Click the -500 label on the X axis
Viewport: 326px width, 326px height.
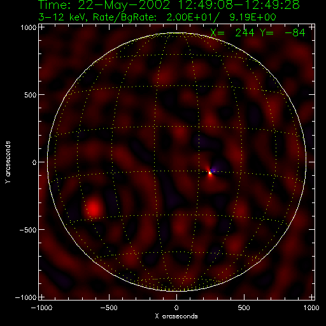pyautogui.click(x=109, y=308)
